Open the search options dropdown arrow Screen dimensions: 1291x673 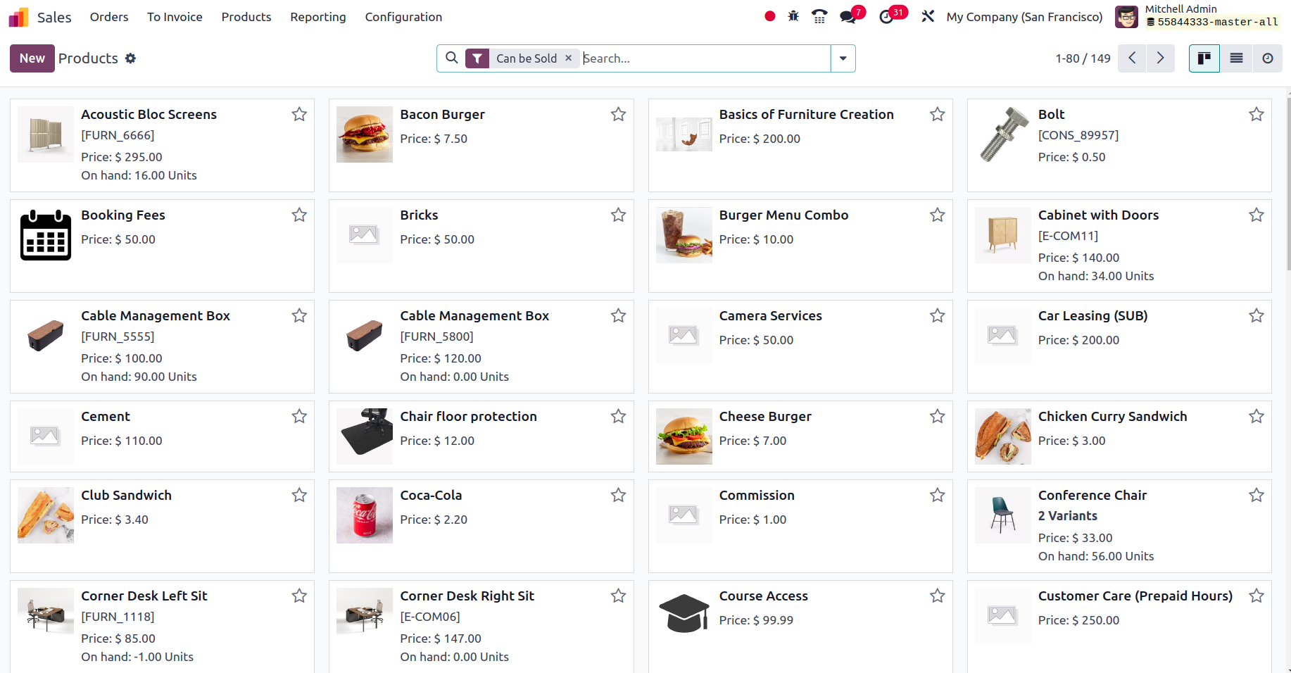pos(843,58)
